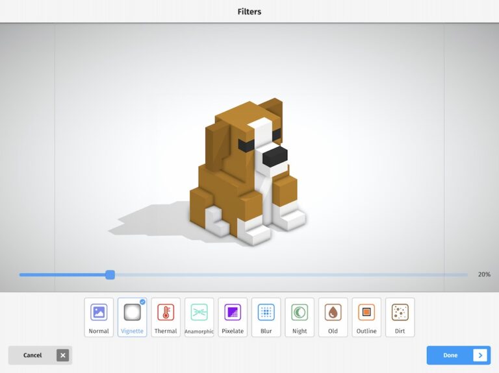The width and height of the screenshot is (499, 373).
Task: Select the Normal filter
Action: click(x=99, y=317)
